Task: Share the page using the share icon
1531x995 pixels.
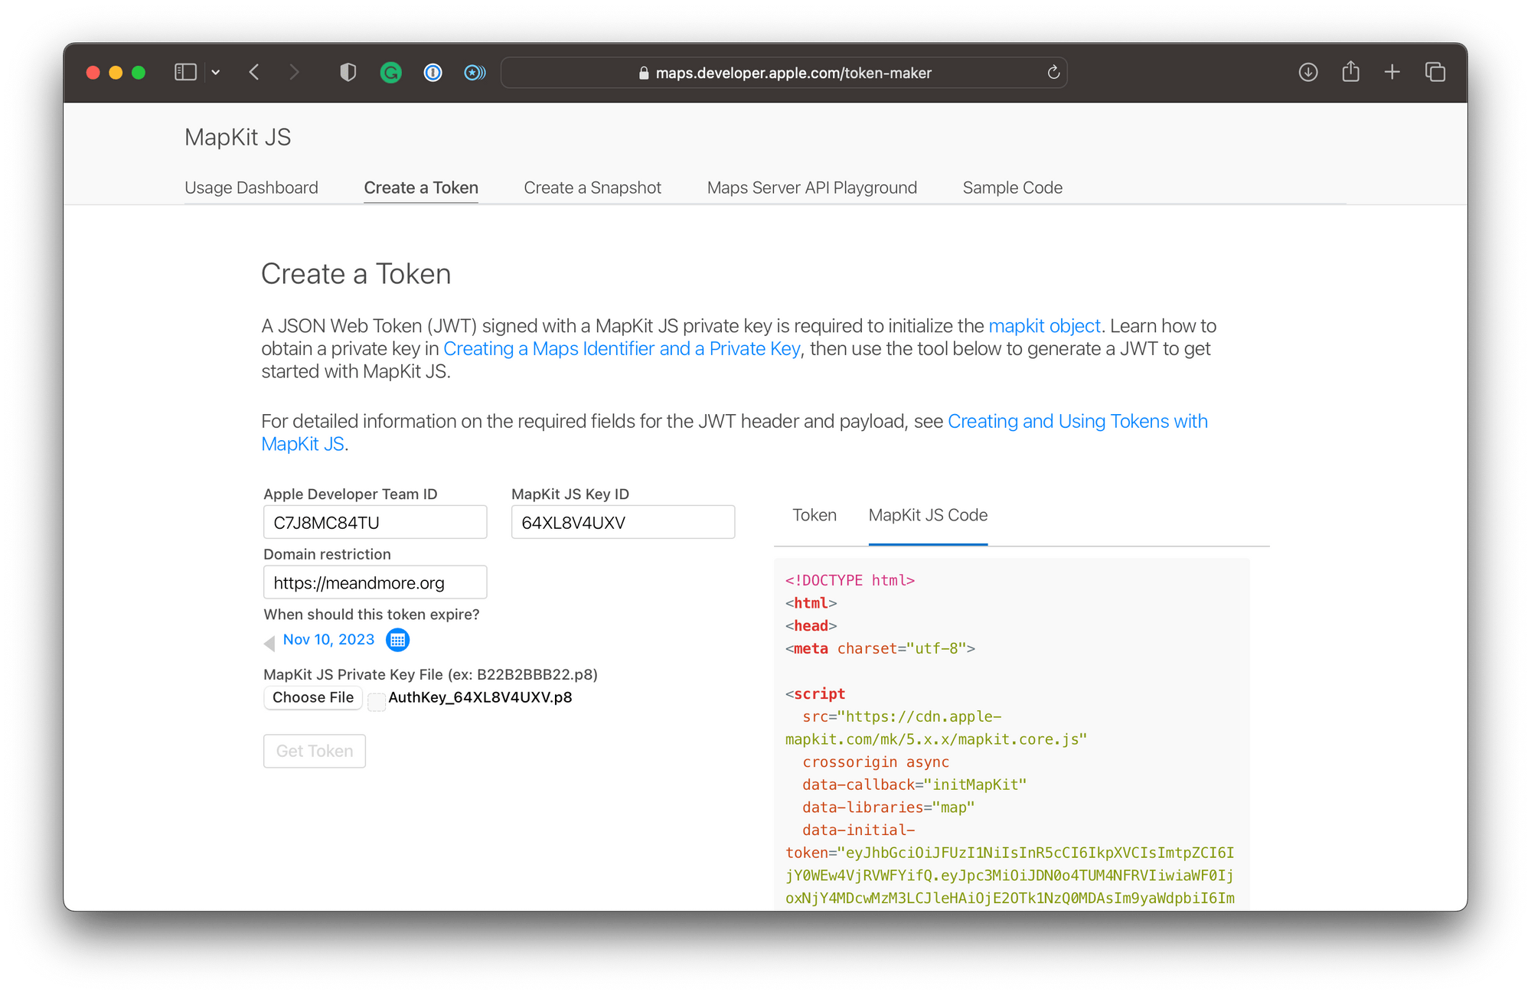Action: click(x=1350, y=72)
